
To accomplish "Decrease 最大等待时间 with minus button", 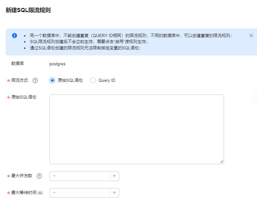I will [x=54, y=193].
